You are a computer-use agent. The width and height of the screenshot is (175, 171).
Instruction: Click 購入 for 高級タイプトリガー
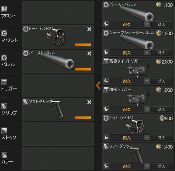pyautogui.click(x=161, y=81)
